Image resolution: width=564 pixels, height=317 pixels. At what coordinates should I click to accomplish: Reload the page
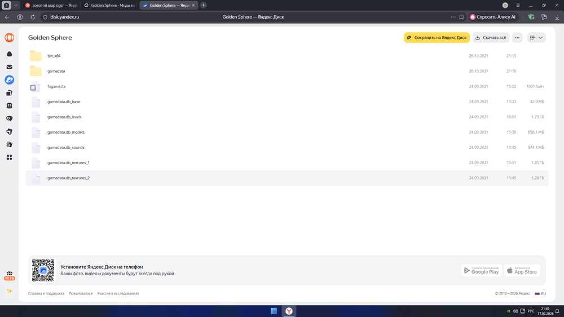pyautogui.click(x=33, y=17)
